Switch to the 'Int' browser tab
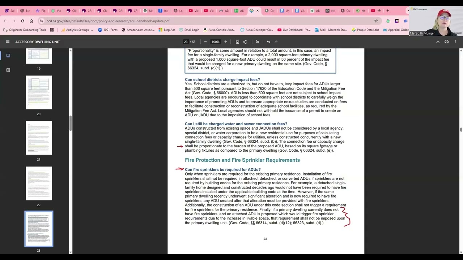The height and width of the screenshot is (260, 463). click(163, 10)
